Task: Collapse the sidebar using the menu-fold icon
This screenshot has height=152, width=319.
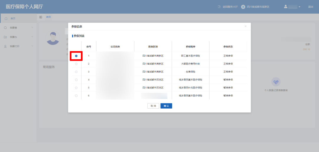Action: click(x=41, y=17)
